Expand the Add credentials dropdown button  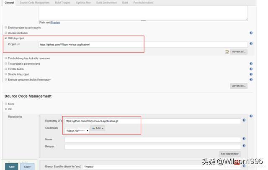pos(98,128)
